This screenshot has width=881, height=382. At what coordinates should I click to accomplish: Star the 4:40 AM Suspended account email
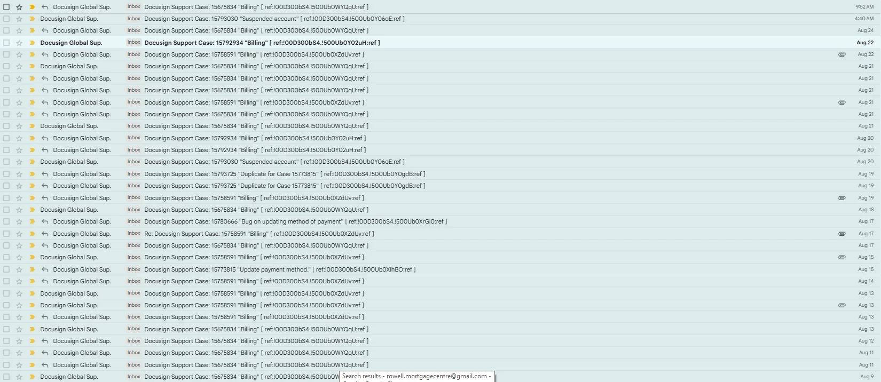(x=19, y=19)
